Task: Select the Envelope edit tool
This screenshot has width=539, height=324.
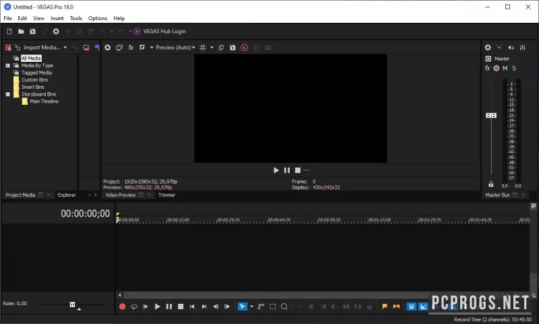Action: (x=261, y=307)
